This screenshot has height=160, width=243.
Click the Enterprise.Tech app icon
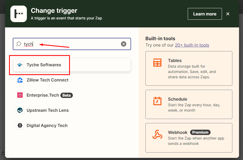point(20,95)
